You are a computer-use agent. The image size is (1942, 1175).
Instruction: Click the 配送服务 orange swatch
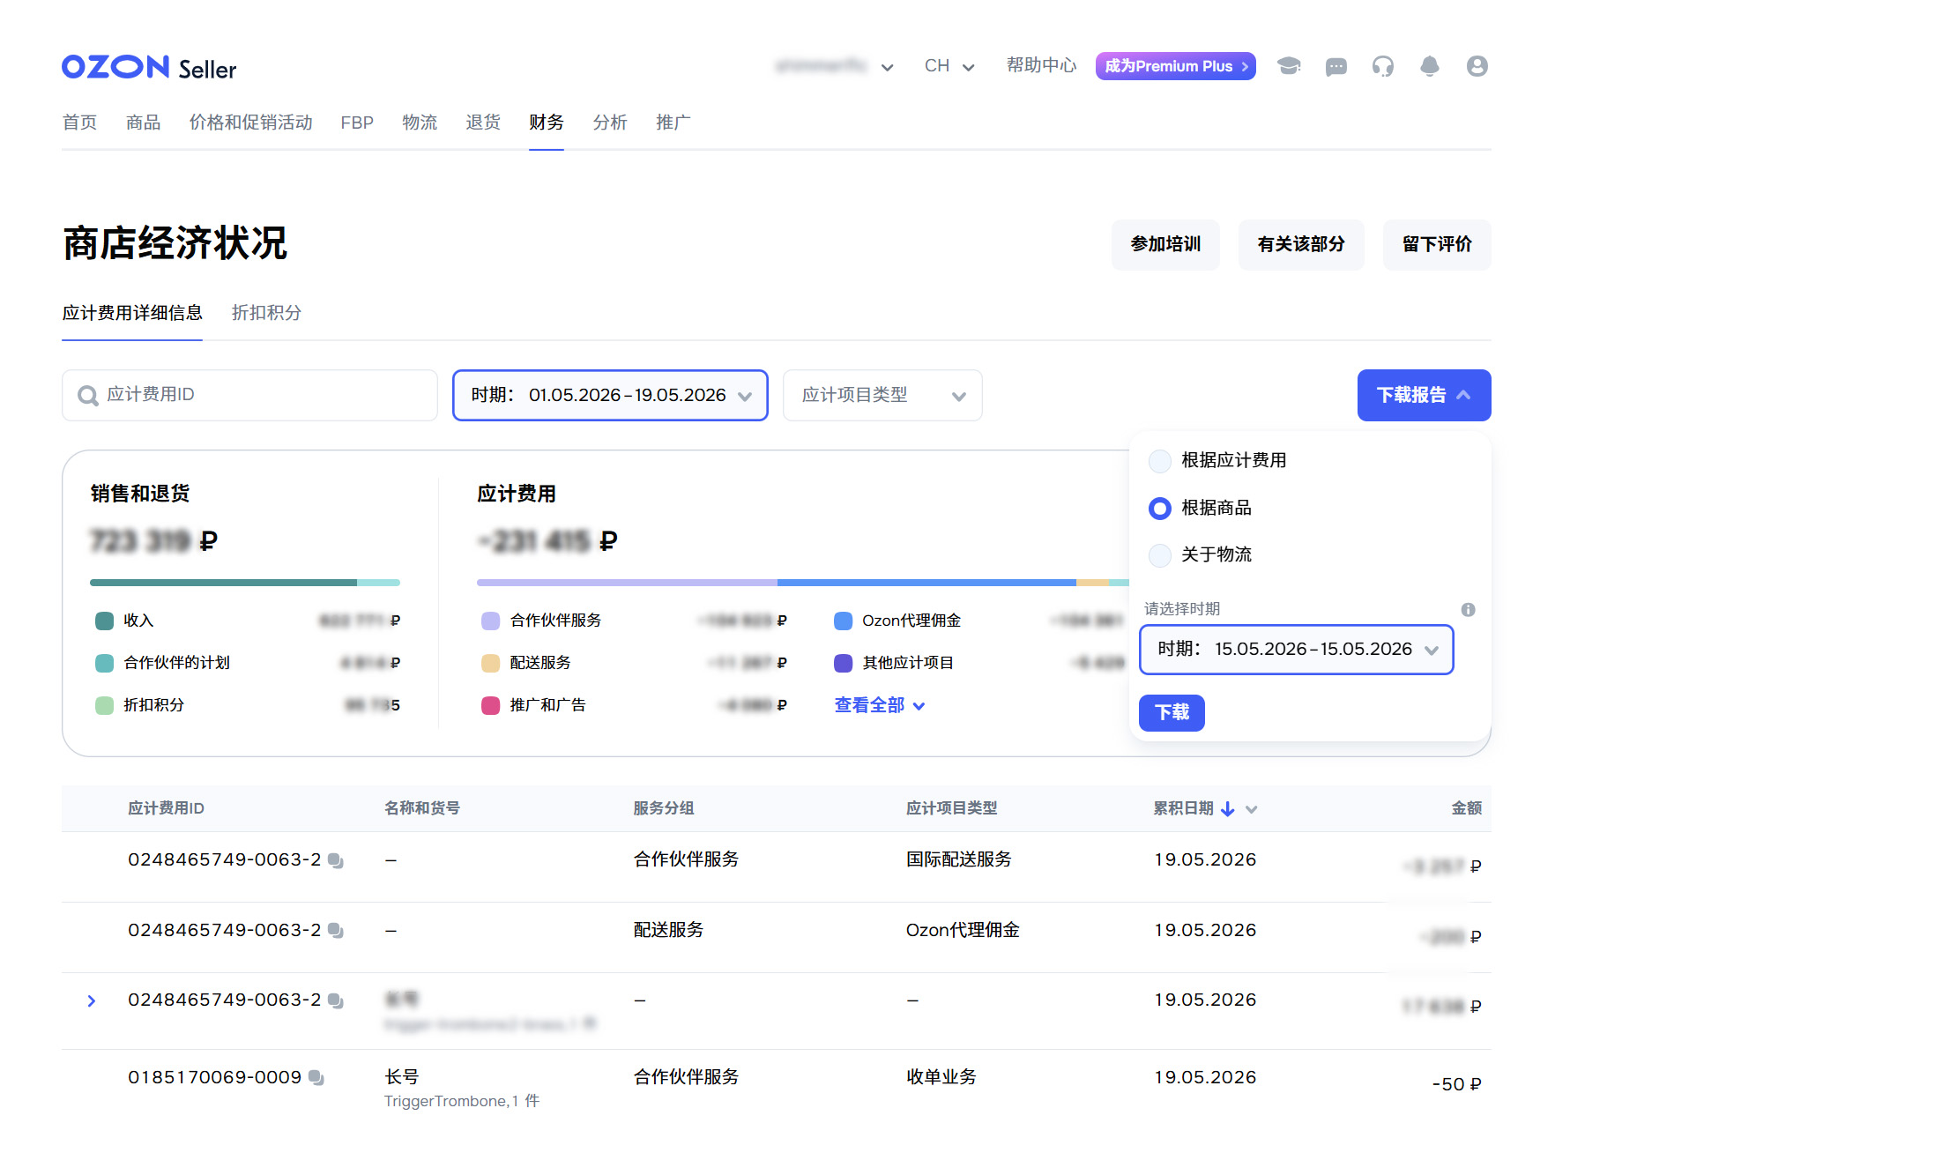(x=491, y=663)
